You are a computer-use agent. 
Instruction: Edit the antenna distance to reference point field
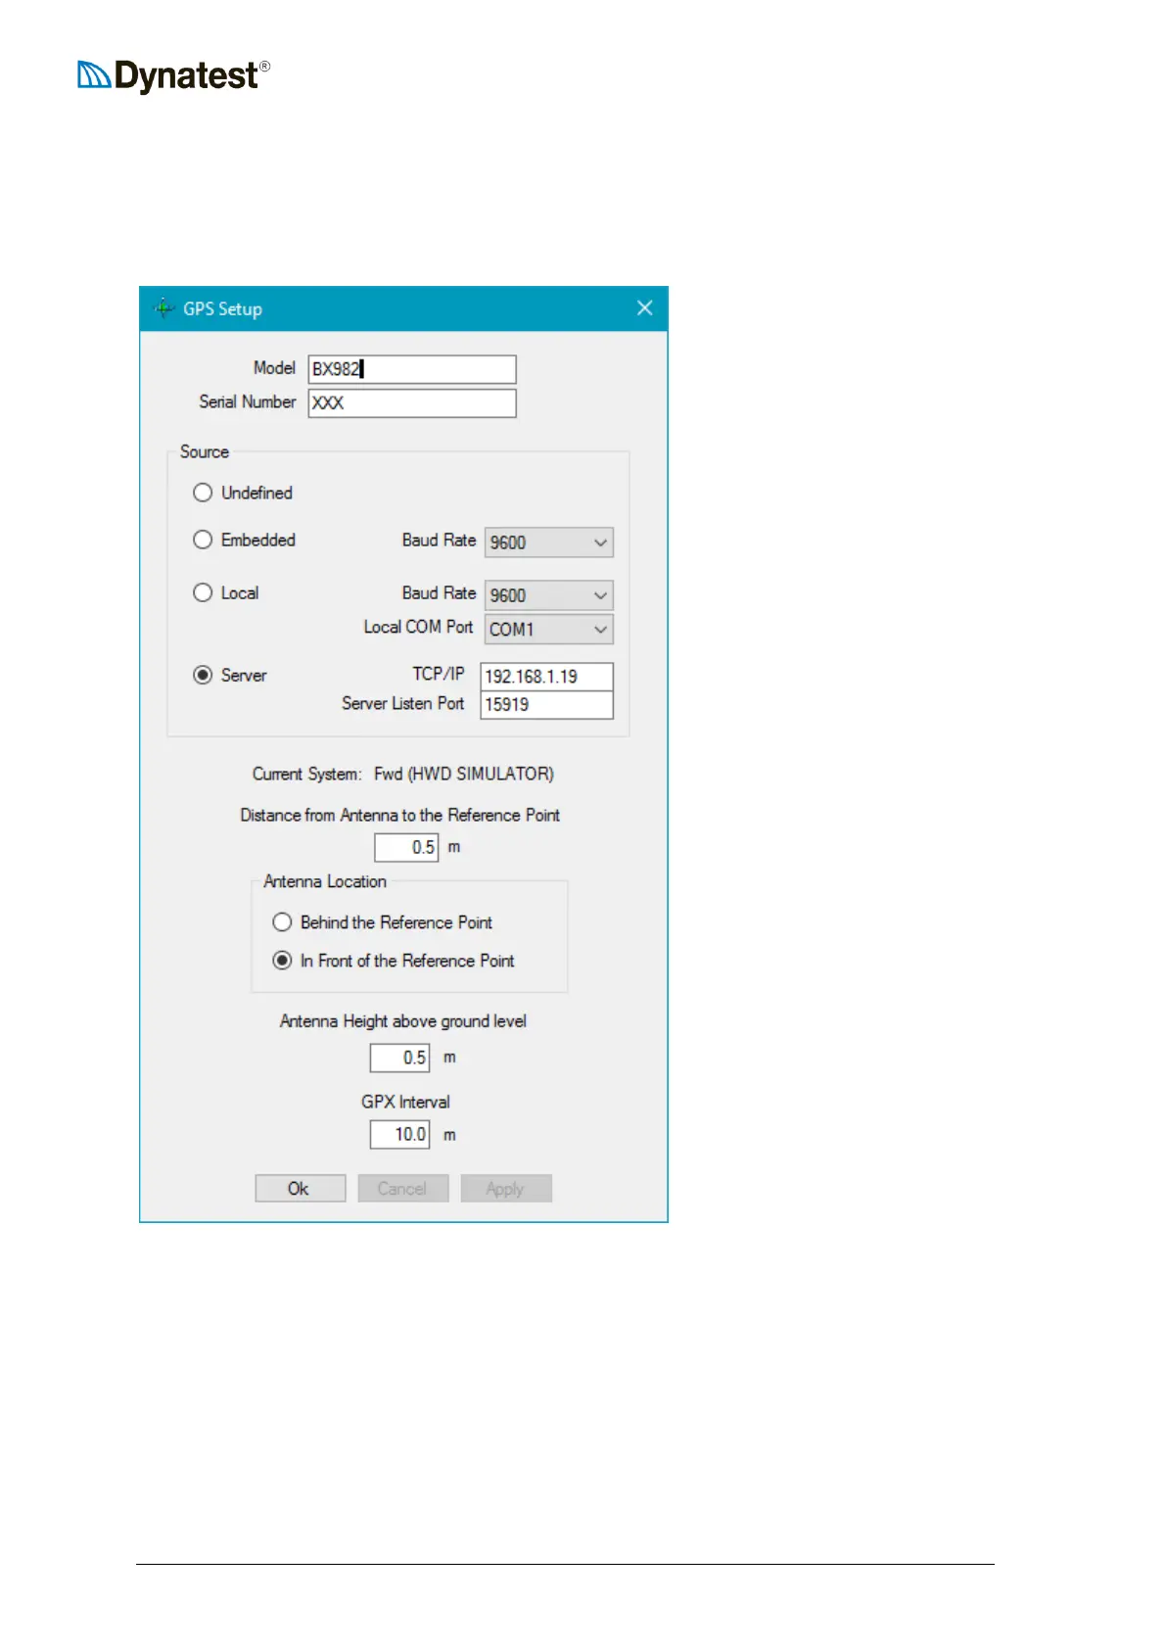tap(406, 848)
